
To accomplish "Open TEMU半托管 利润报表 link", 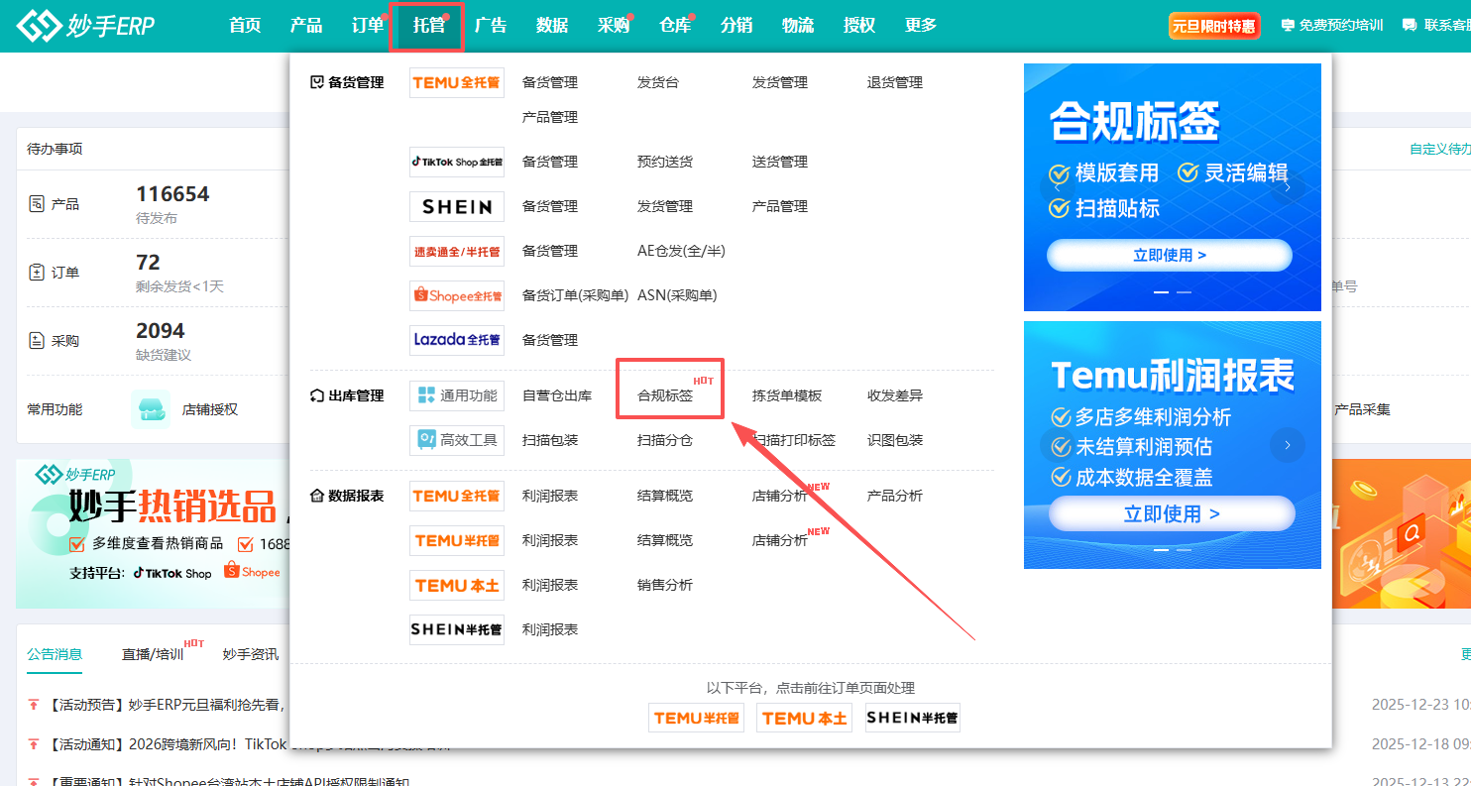I will click(550, 540).
